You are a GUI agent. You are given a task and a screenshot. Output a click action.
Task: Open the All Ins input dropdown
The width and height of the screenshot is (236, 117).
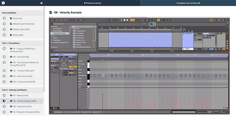[x=198, y=34]
